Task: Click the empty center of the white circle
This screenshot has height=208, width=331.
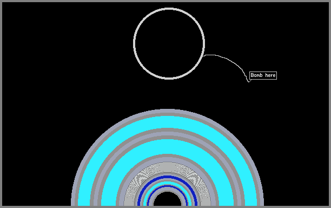Action: pyautogui.click(x=169, y=43)
